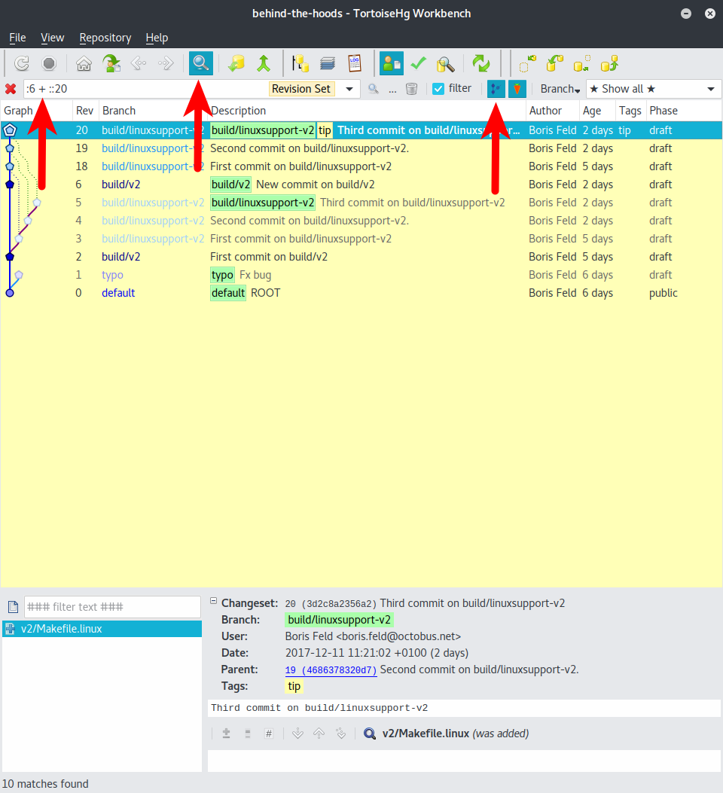Delete the saved query with trash icon

pyautogui.click(x=411, y=89)
